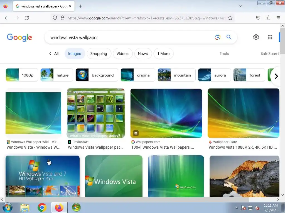Open tracking protection shield icon
285x213 pixels.
click(x=55, y=18)
